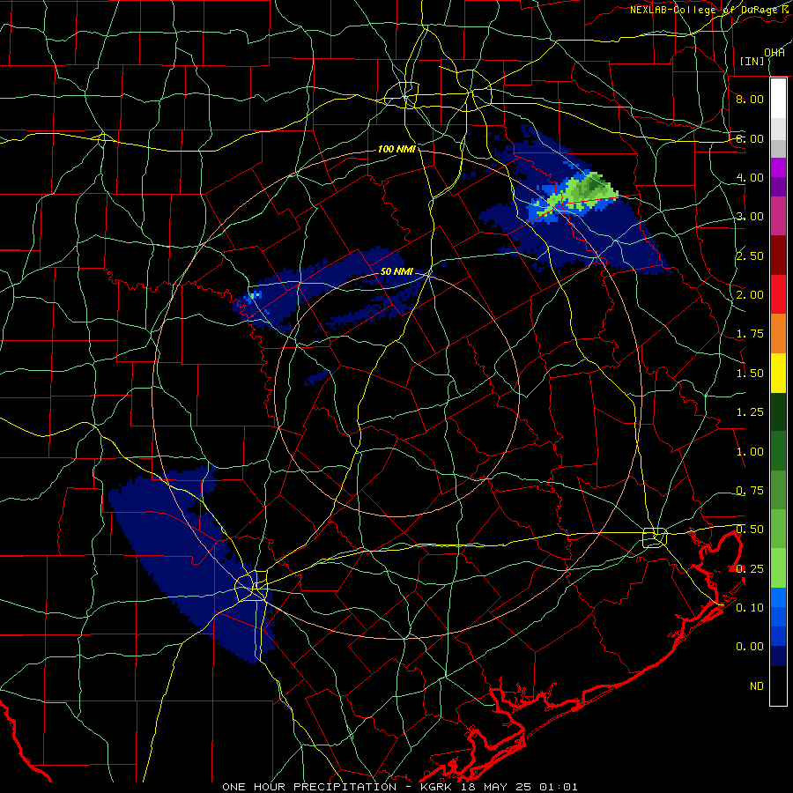The image size is (793, 793).
Task: Click the 'OHA' product code label
Action: [774, 52]
